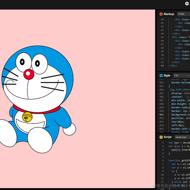Click the 'min-width' CSS line
This screenshot has width=190, height=190.
[180, 100]
